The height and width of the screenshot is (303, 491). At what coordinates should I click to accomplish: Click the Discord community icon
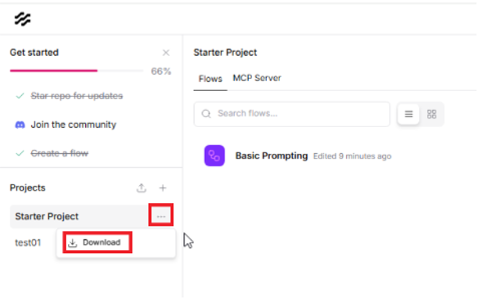pyautogui.click(x=20, y=125)
